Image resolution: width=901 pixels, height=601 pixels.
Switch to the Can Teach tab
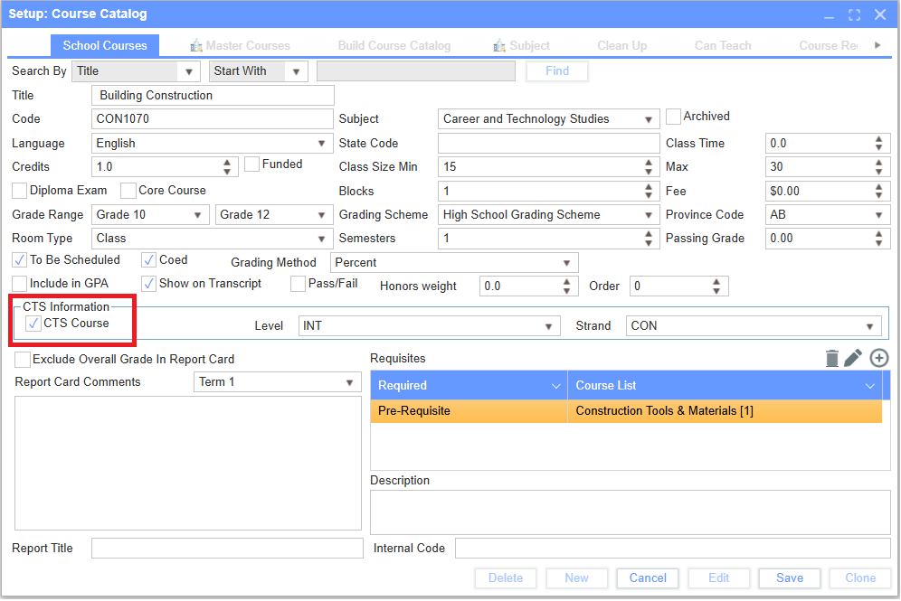click(723, 45)
